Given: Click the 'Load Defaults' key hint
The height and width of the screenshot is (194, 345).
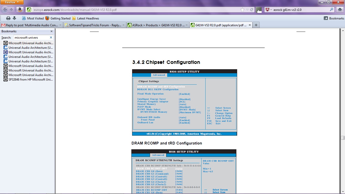Looking at the screenshot, I should [x=223, y=118].
